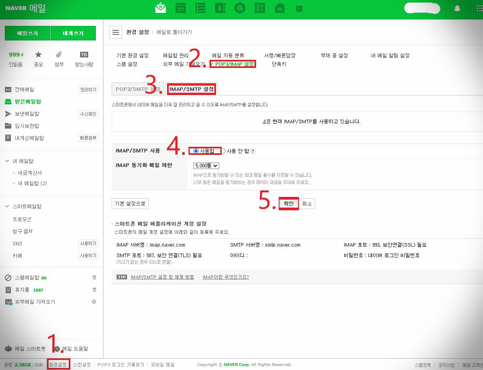The image size is (483, 370).
Task: Open 내게쓴메일함 folder
Action: pyautogui.click(x=29, y=138)
